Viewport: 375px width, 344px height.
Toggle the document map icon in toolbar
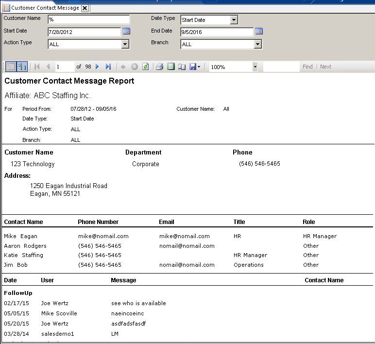click(22, 67)
